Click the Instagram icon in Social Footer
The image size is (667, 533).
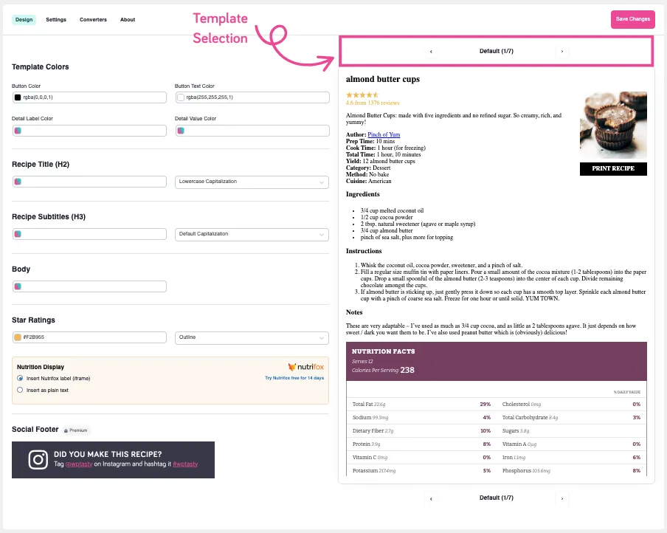tap(38, 460)
